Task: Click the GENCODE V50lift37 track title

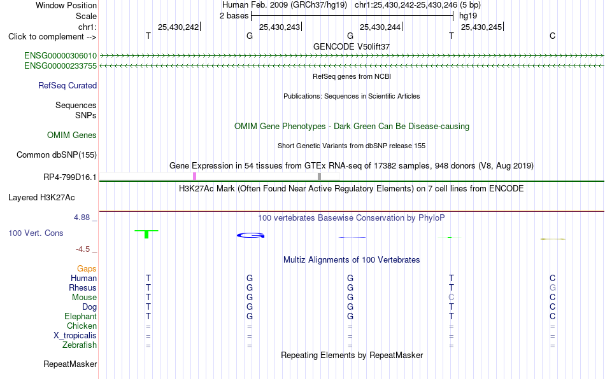Action: tap(352, 46)
